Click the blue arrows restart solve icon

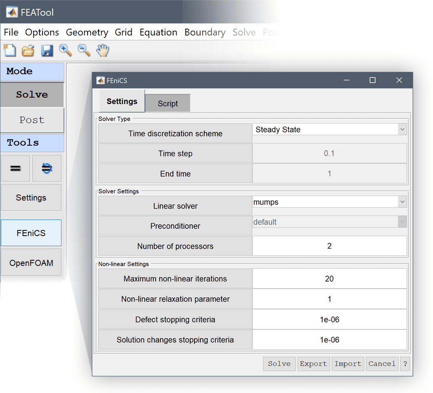tap(47, 168)
